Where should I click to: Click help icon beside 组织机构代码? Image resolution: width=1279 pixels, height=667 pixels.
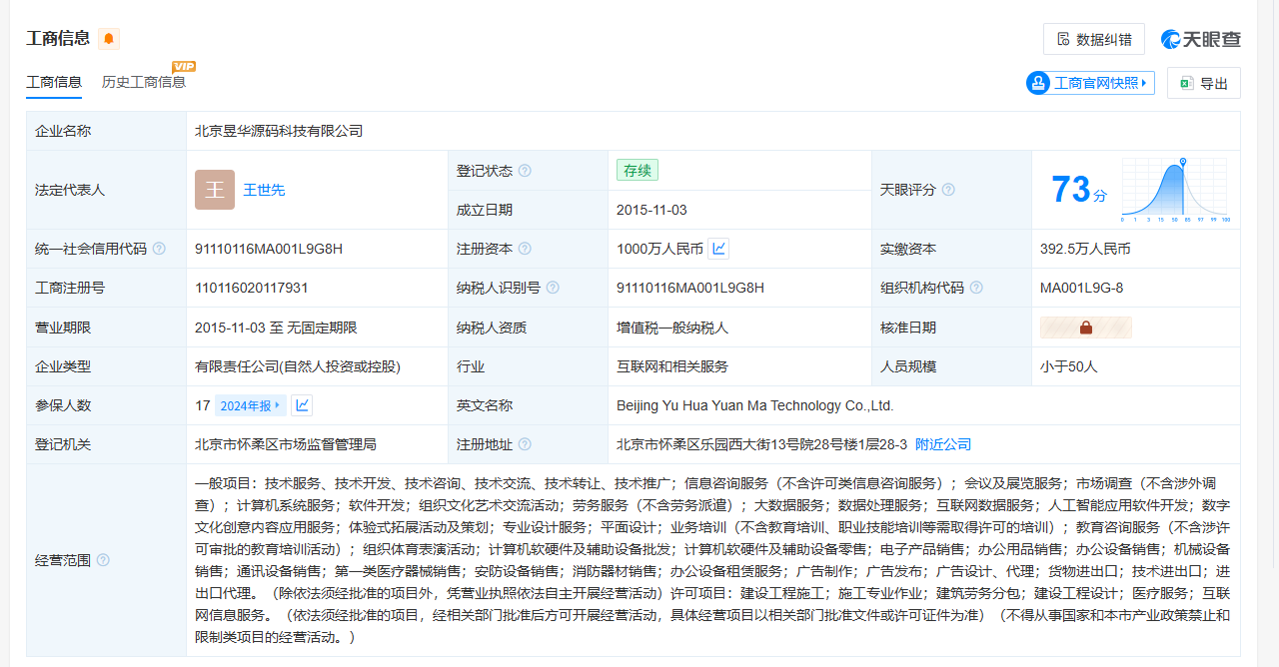[976, 288]
